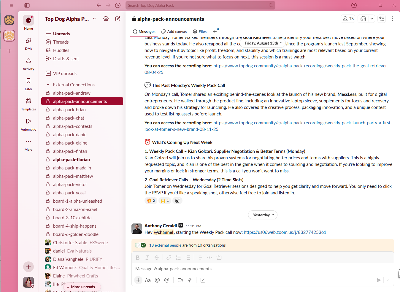The width and height of the screenshot is (400, 292).
Task: Open the Activity notifications view
Action: point(28,64)
